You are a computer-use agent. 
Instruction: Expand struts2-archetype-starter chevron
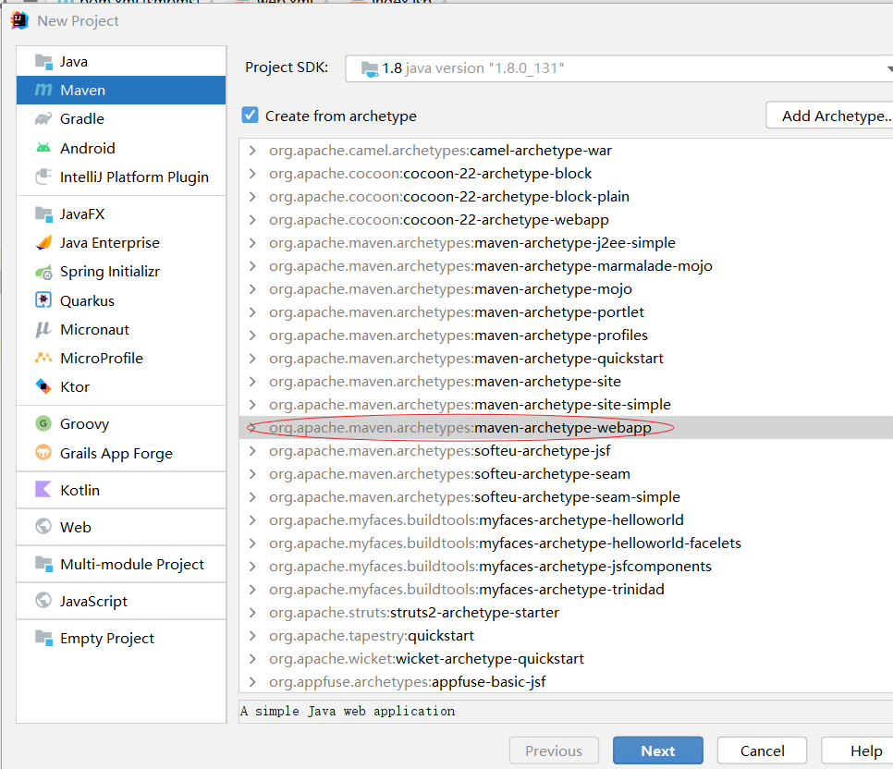(x=252, y=613)
